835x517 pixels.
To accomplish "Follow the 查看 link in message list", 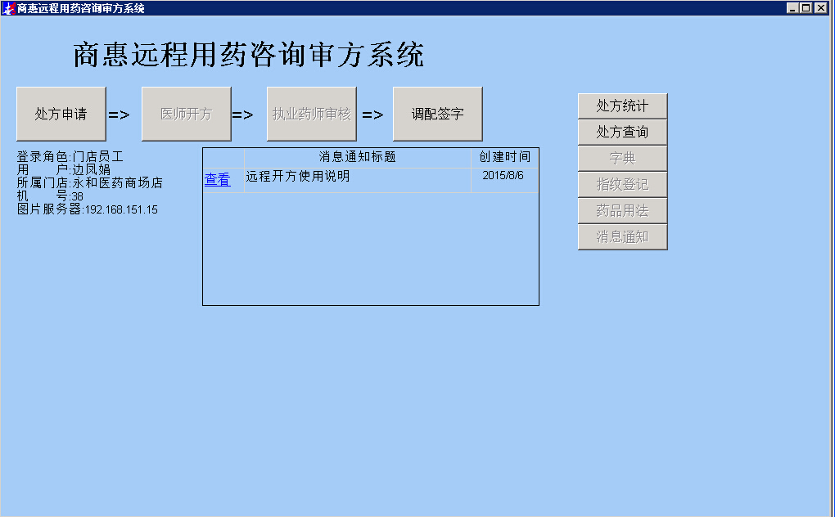I will pos(217,180).
